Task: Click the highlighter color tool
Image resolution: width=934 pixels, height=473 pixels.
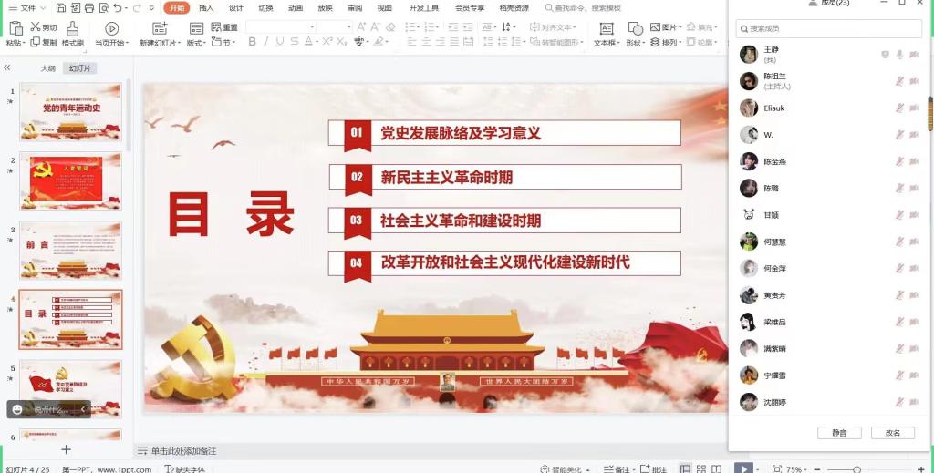Action: [x=379, y=42]
